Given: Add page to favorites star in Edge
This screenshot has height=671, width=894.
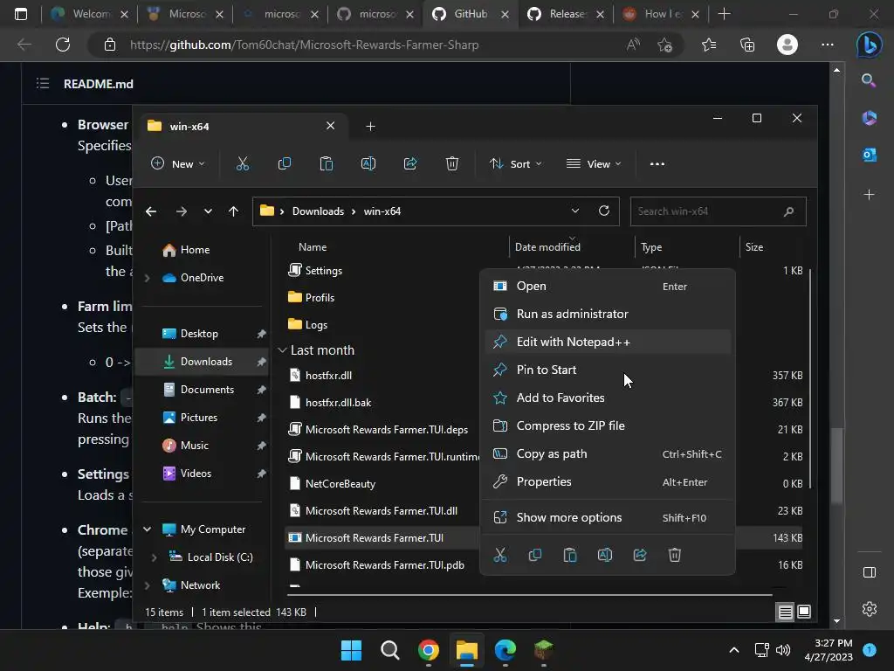Looking at the screenshot, I should pos(664,45).
